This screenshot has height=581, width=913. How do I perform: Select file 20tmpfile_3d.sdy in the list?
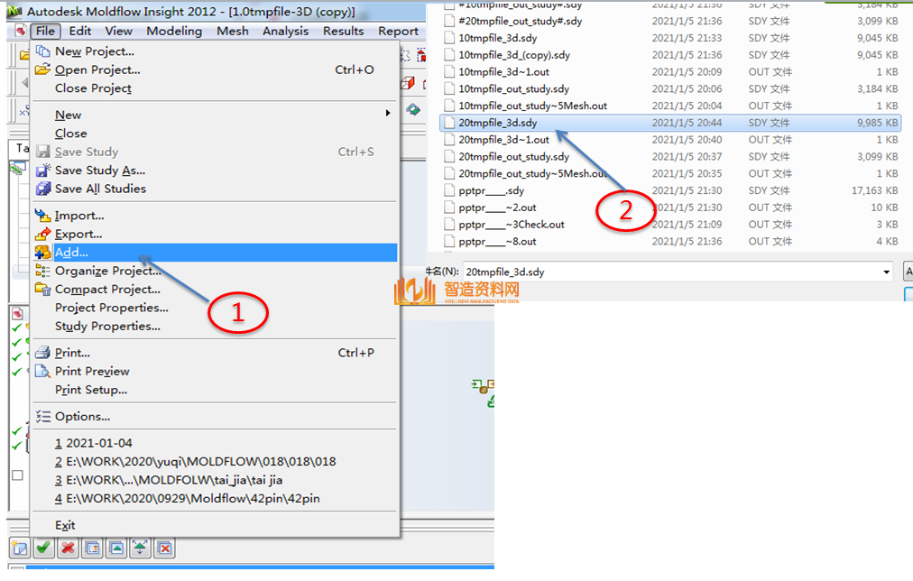[497, 123]
